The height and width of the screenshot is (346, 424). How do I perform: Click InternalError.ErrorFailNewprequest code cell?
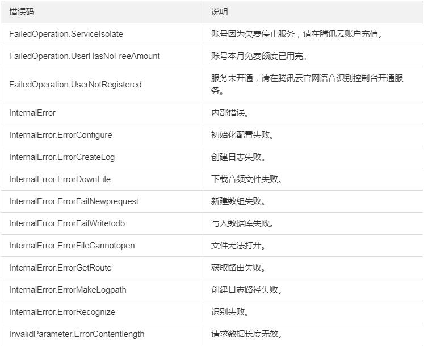102,201
